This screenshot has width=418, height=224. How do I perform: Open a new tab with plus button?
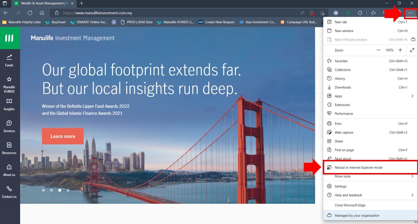click(x=82, y=3)
